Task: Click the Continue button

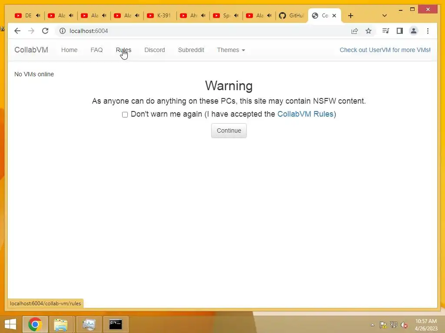Action: pyautogui.click(x=229, y=131)
